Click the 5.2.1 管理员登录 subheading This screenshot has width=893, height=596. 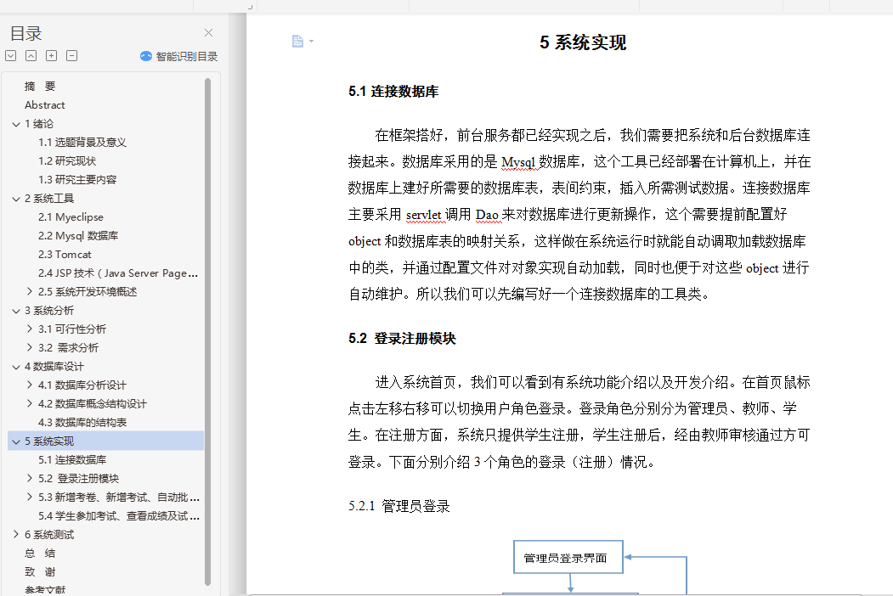(x=399, y=506)
